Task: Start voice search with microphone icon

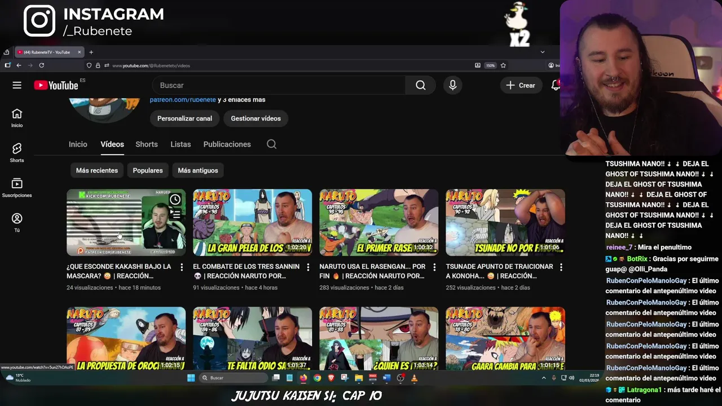Action: point(452,85)
